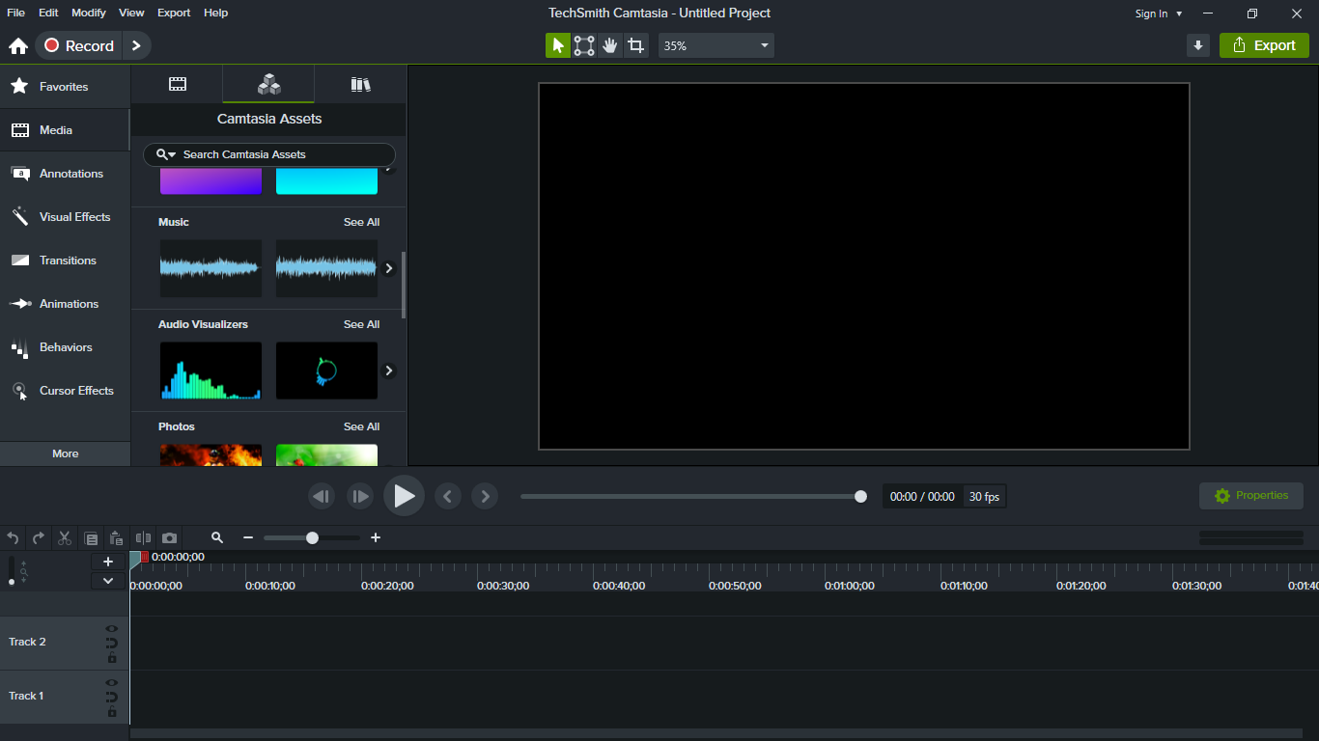Activate the Pan hand tool
Viewport: 1319px width, 741px height.
pyautogui.click(x=609, y=45)
